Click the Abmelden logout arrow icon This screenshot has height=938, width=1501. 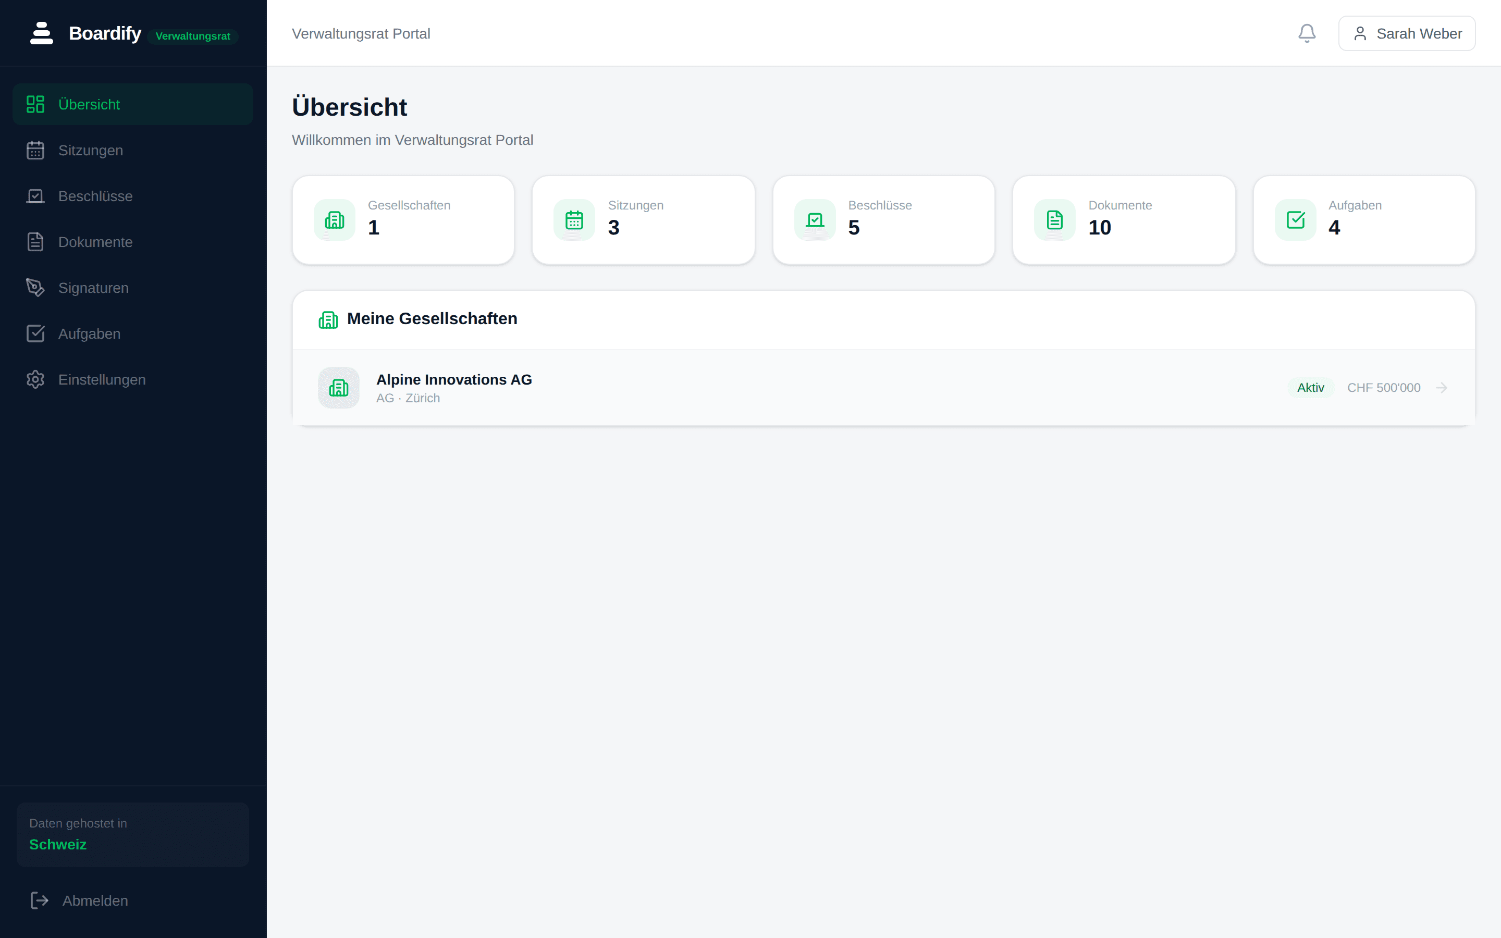coord(40,900)
